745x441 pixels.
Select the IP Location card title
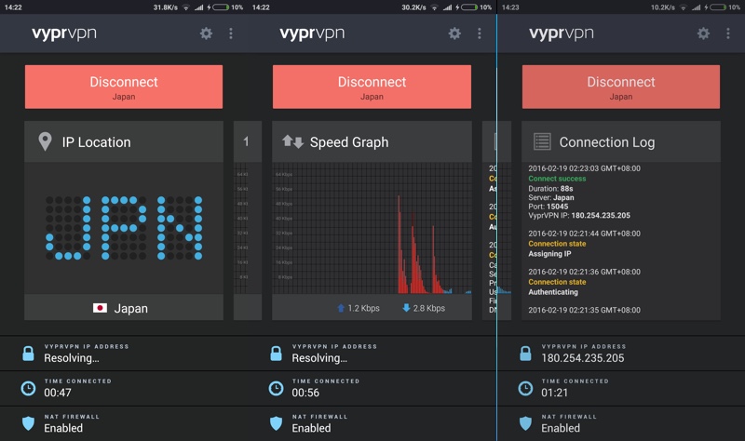(x=97, y=142)
